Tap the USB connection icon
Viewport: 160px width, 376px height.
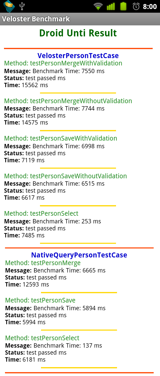coord(22,6)
